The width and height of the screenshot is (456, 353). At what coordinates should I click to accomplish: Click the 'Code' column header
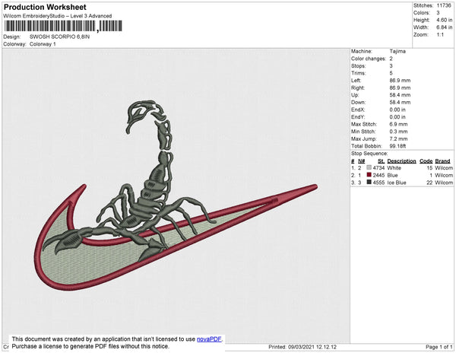[x=426, y=161]
